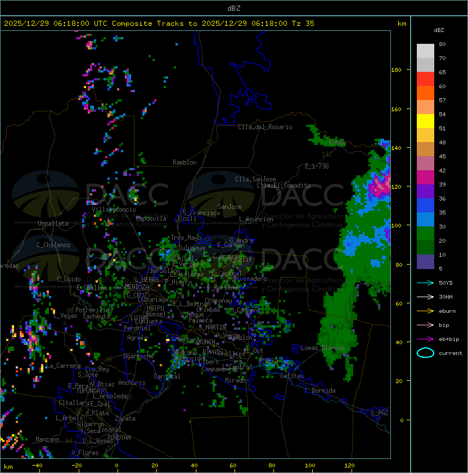This screenshot has width=468, height=473.
Task: Click the km unit label bottom-left
Action: [8, 467]
